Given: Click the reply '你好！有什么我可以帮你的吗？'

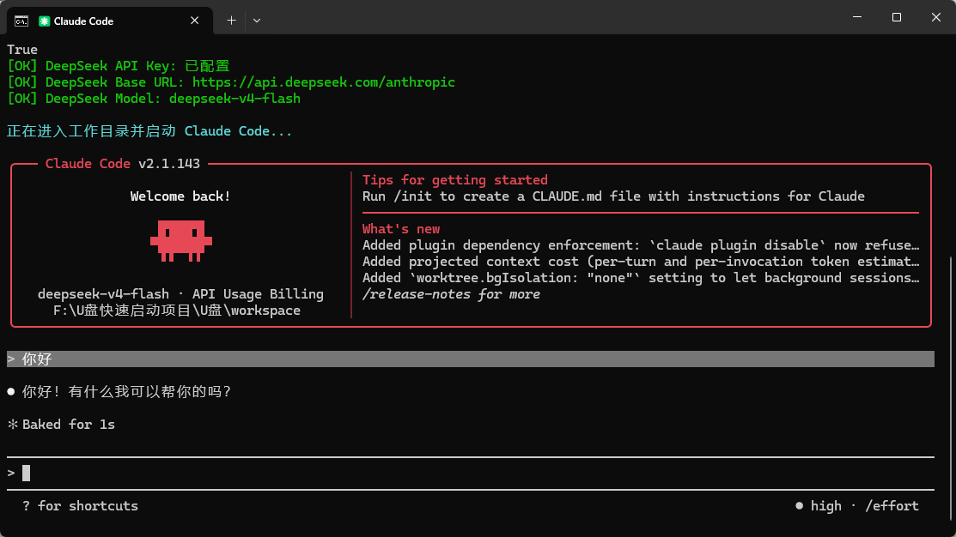Looking at the screenshot, I should click(127, 391).
